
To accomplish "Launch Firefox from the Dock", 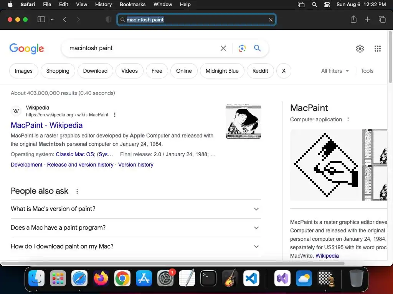I will tap(101, 278).
